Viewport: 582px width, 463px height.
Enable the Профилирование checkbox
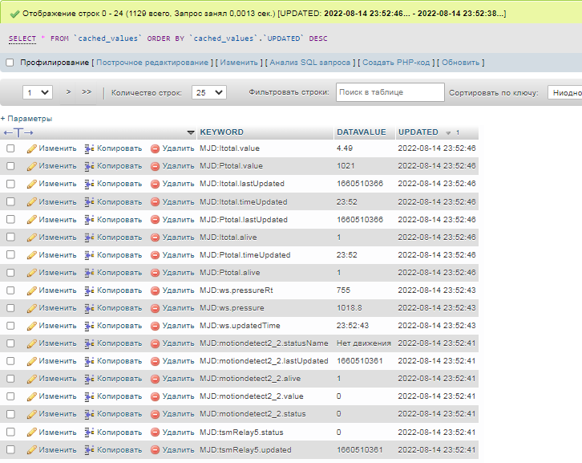pos(10,63)
